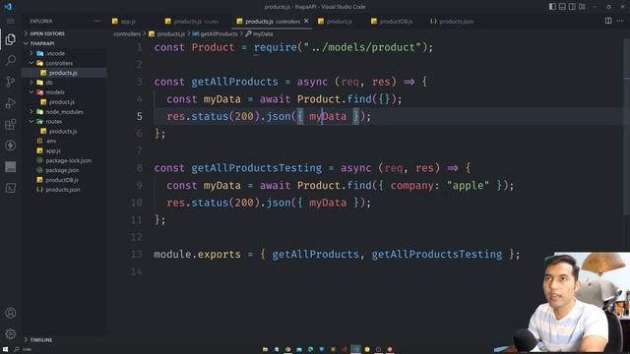630x354 pixels.
Task: Collapse the routes folder
Action: (53, 122)
